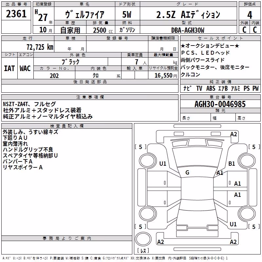Click the line バックモニター、後席モニター
Screen dimensions: 262x262
(215, 67)
